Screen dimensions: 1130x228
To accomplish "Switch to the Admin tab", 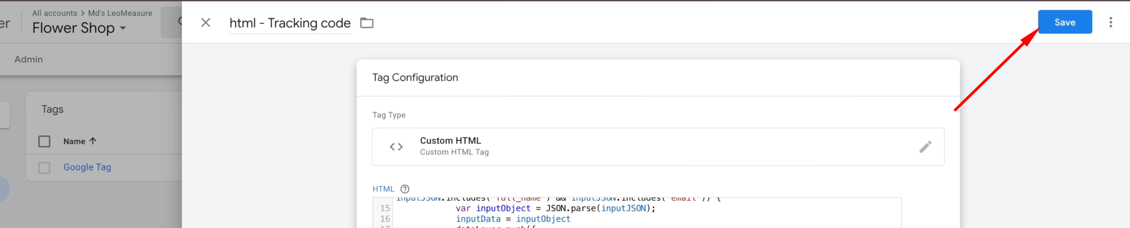I will coord(29,59).
